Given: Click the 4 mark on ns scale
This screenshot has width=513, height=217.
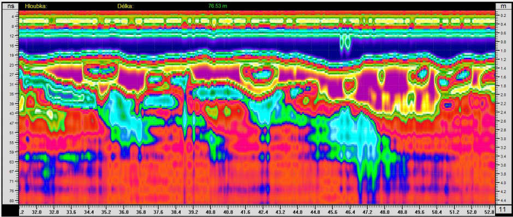Looking at the screenshot, I should [x=12, y=16].
